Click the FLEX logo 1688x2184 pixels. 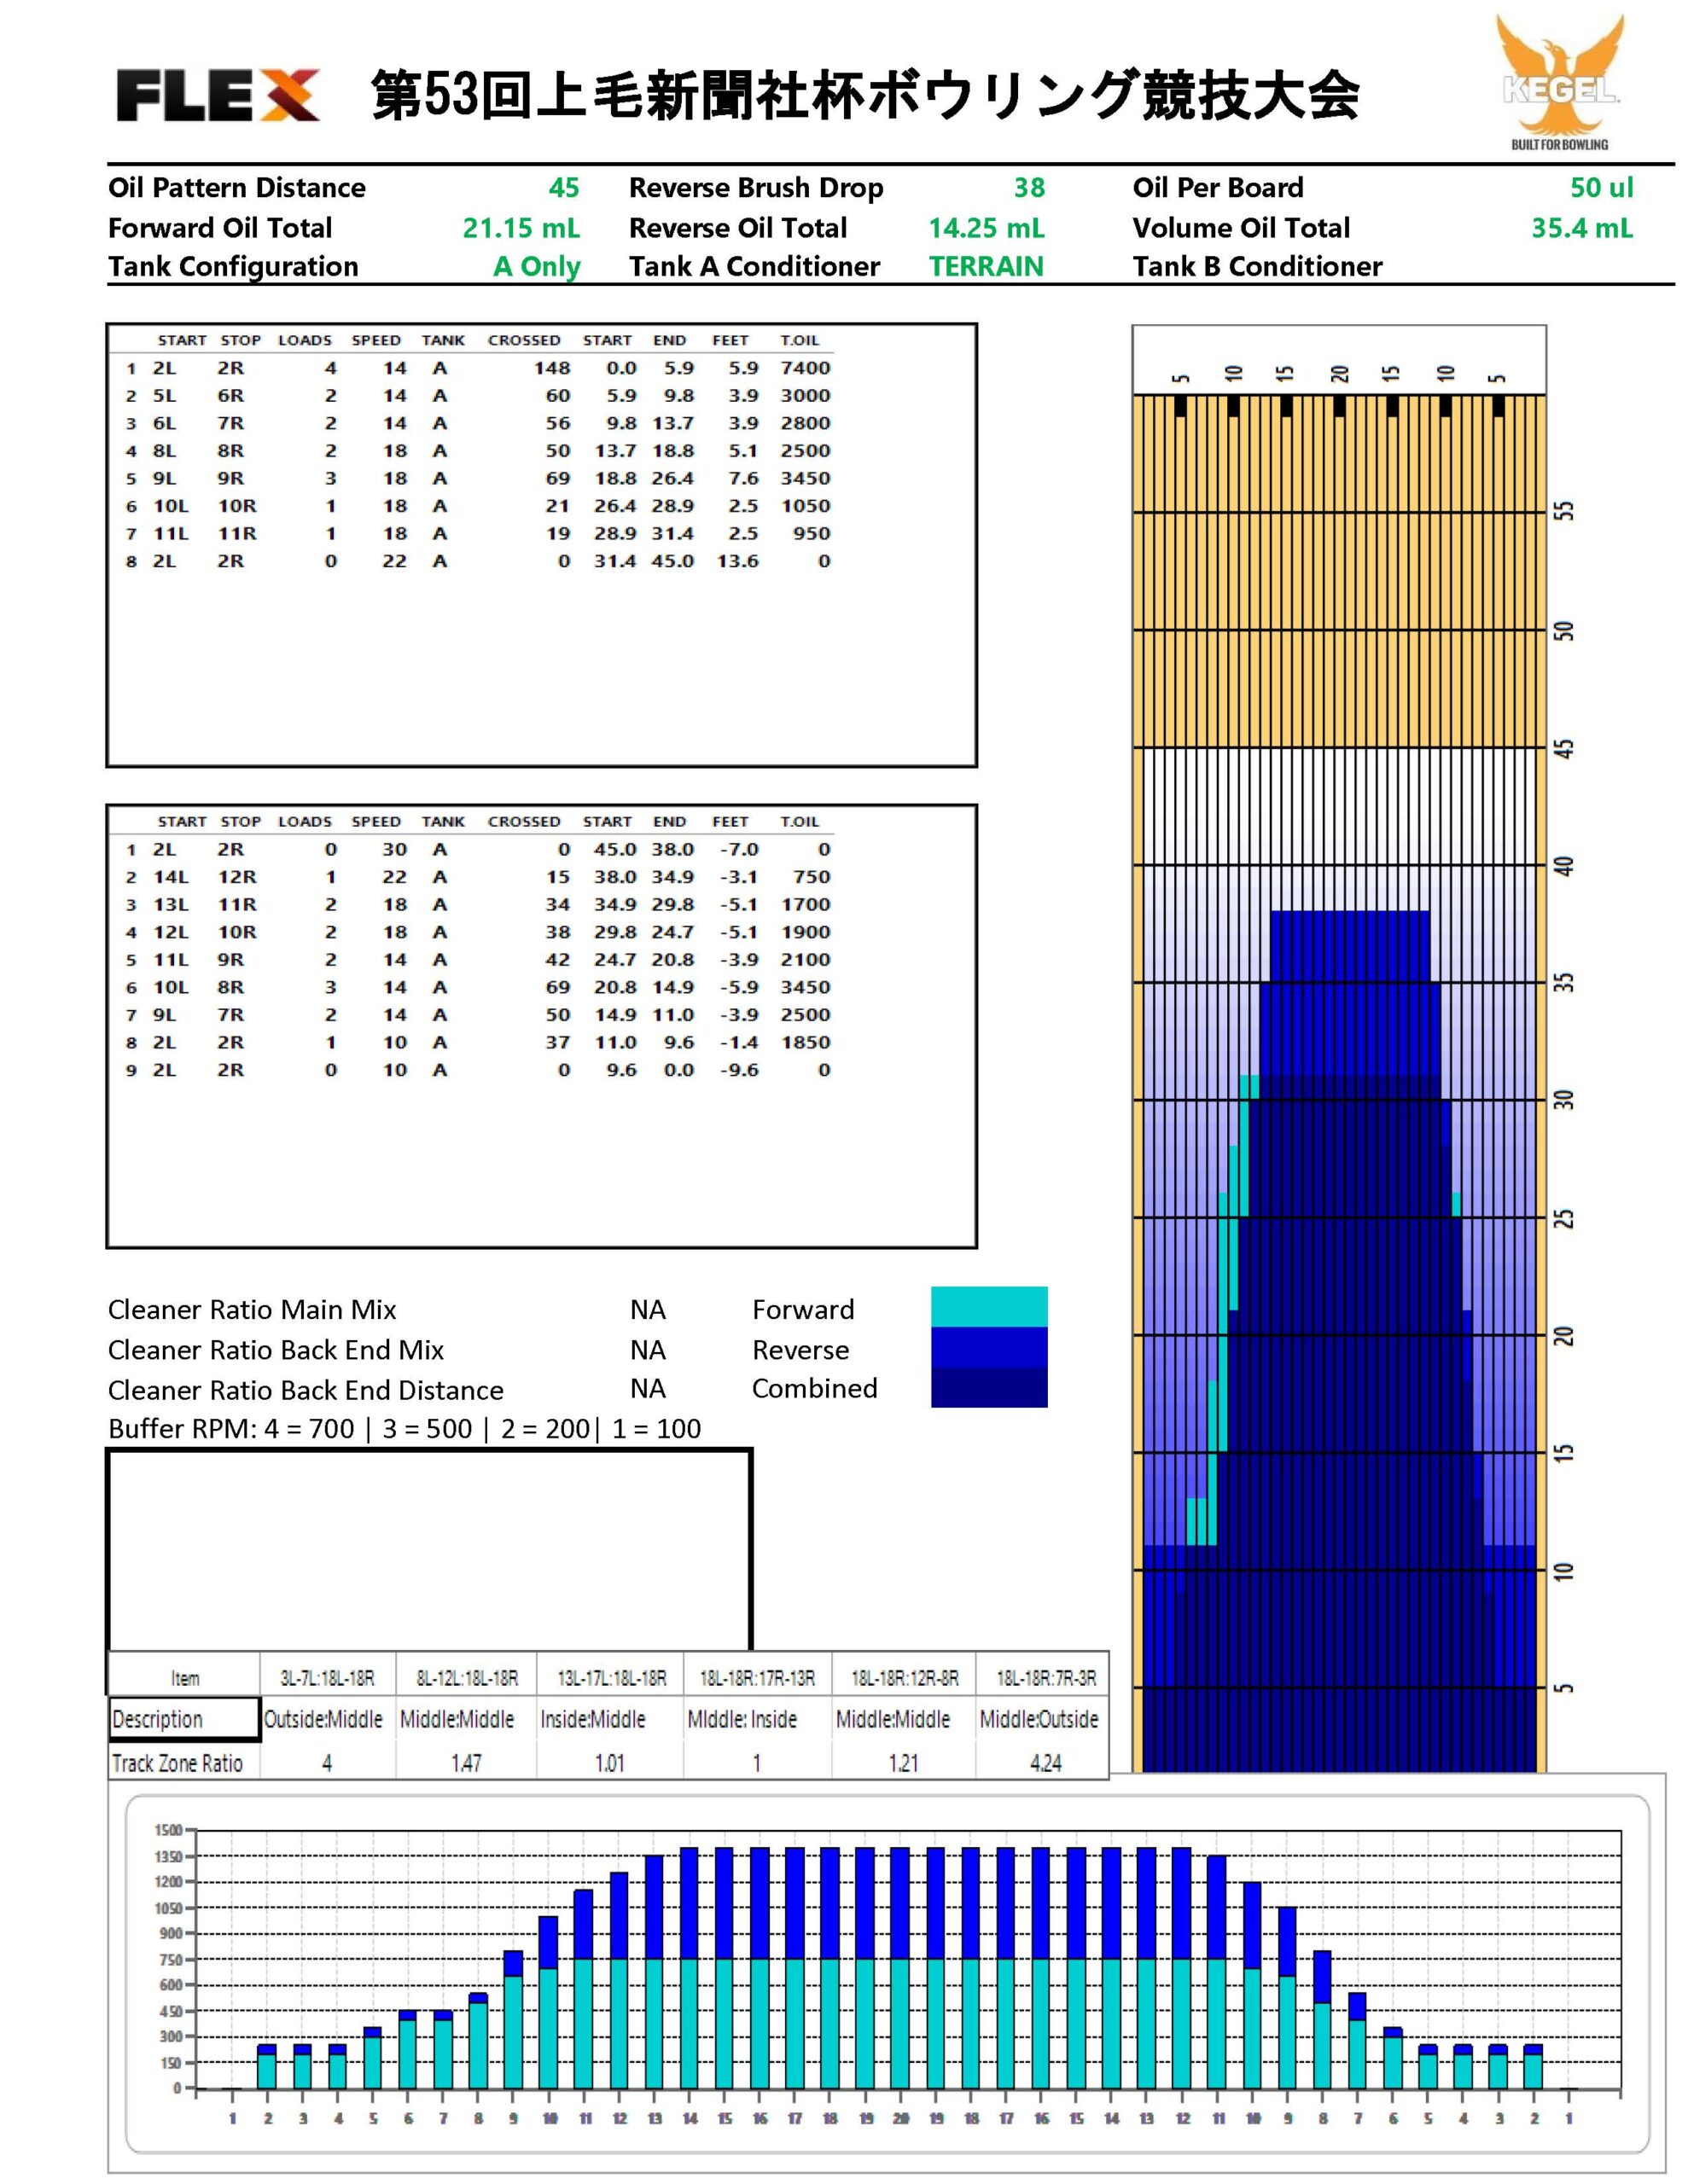click(x=217, y=96)
